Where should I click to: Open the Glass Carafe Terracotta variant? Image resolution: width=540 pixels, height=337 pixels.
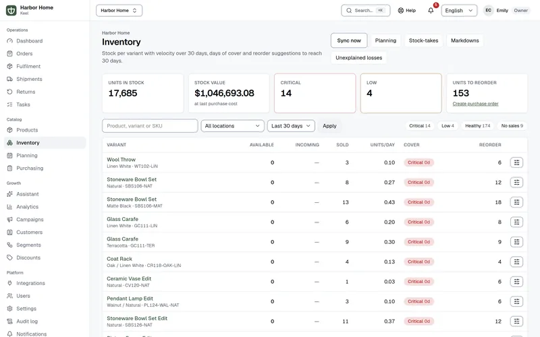coord(122,239)
